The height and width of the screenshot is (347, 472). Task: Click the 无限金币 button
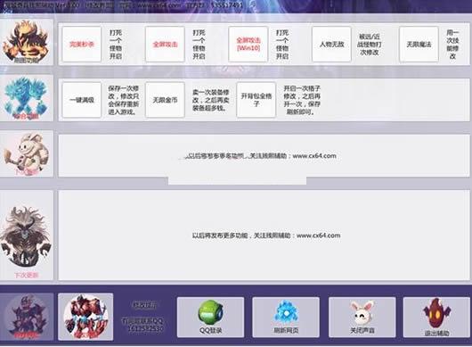[x=165, y=100]
